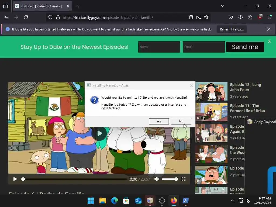The width and height of the screenshot is (276, 207).
Task: Click No in the NanaZip dialog
Action: [x=181, y=121]
